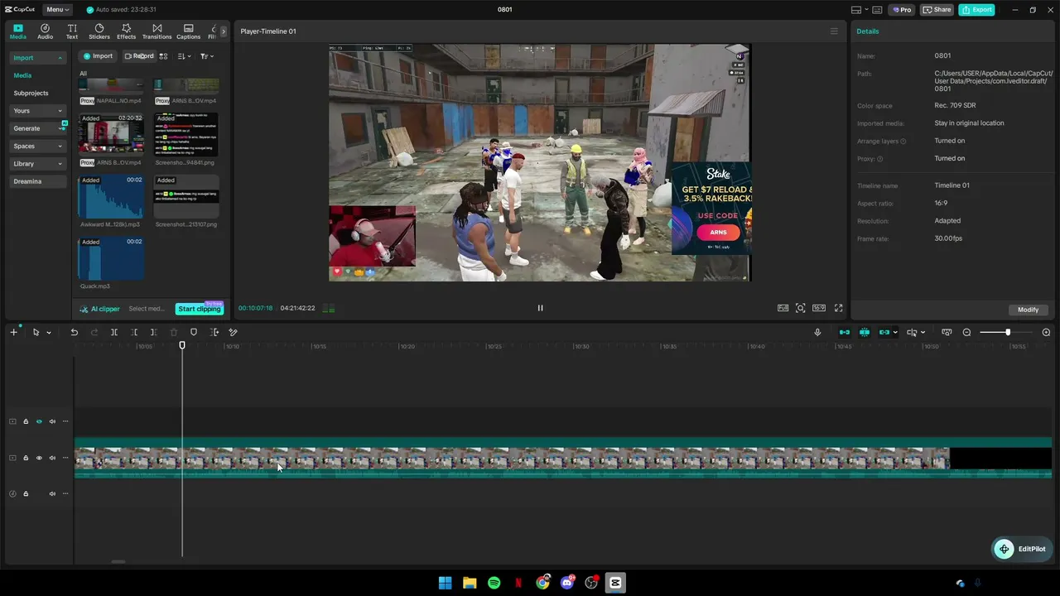Click the player Full quality icon
1060x596 pixels.
coord(783,308)
